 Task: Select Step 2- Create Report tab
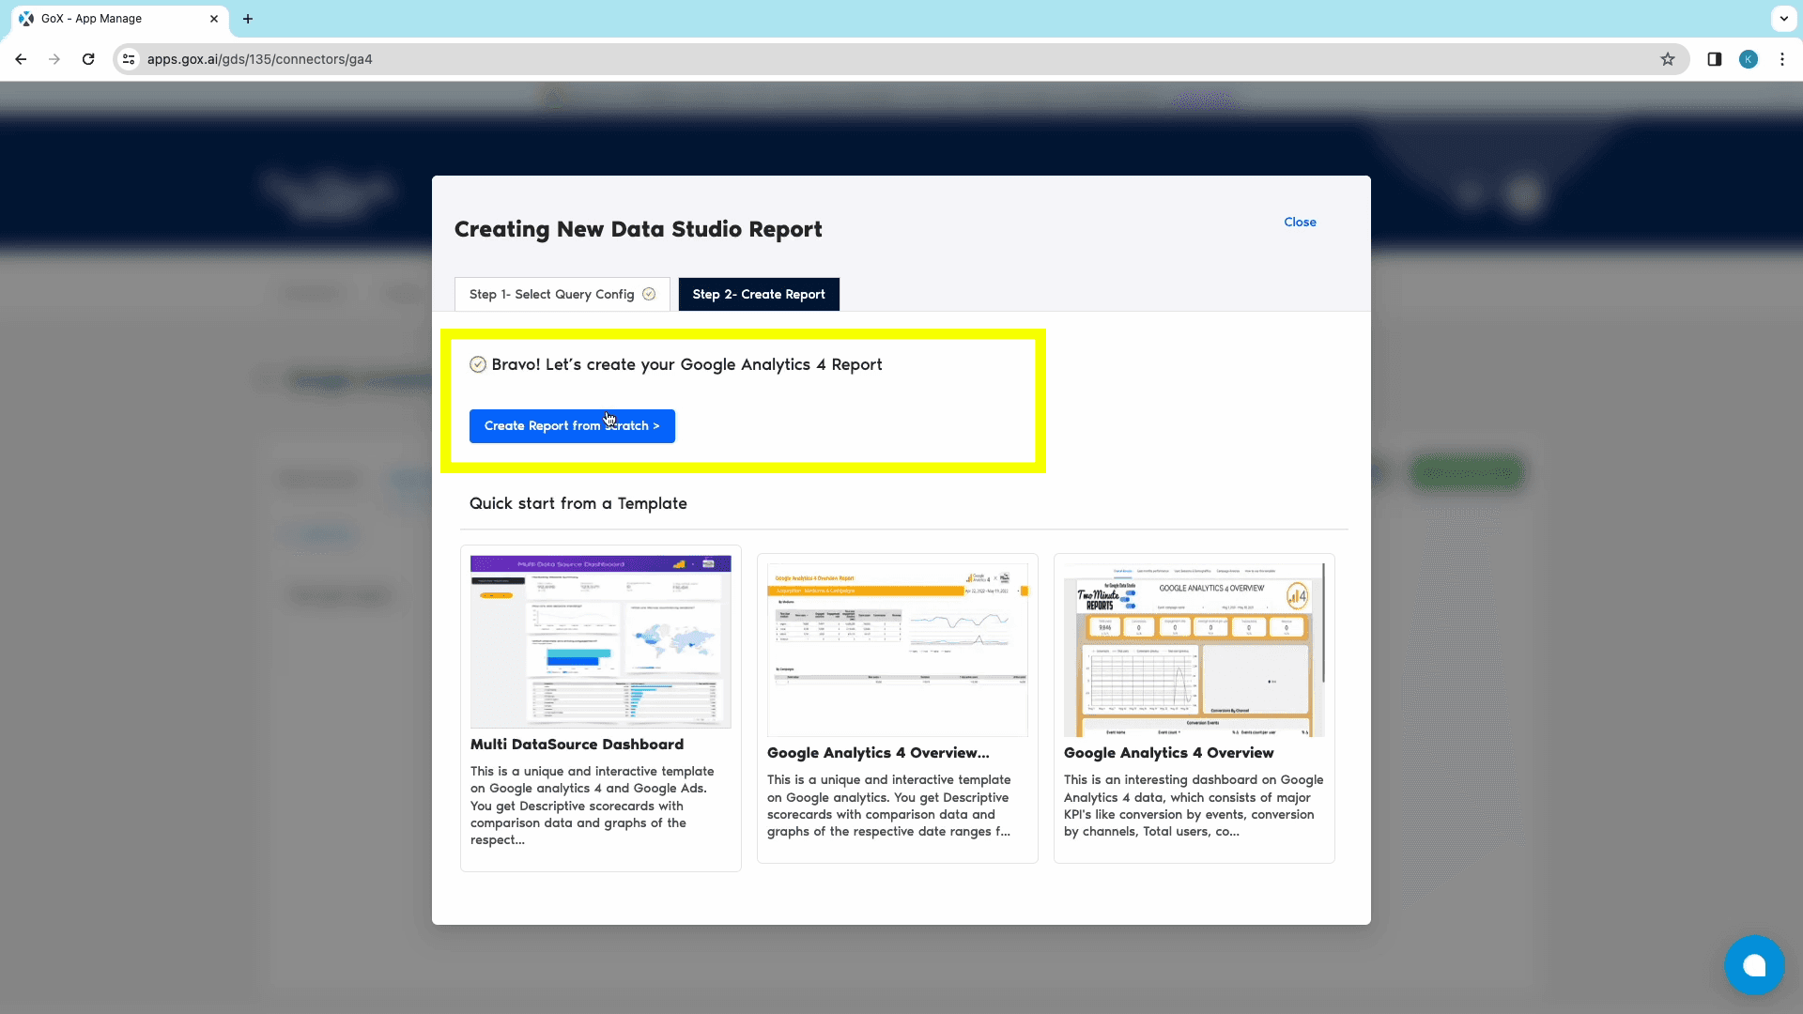tap(759, 295)
